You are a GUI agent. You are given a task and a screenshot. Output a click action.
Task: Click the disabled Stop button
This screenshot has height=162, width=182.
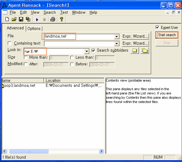[x=167, y=43]
